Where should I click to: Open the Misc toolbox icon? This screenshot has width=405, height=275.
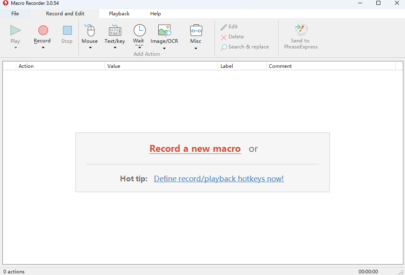tap(196, 30)
